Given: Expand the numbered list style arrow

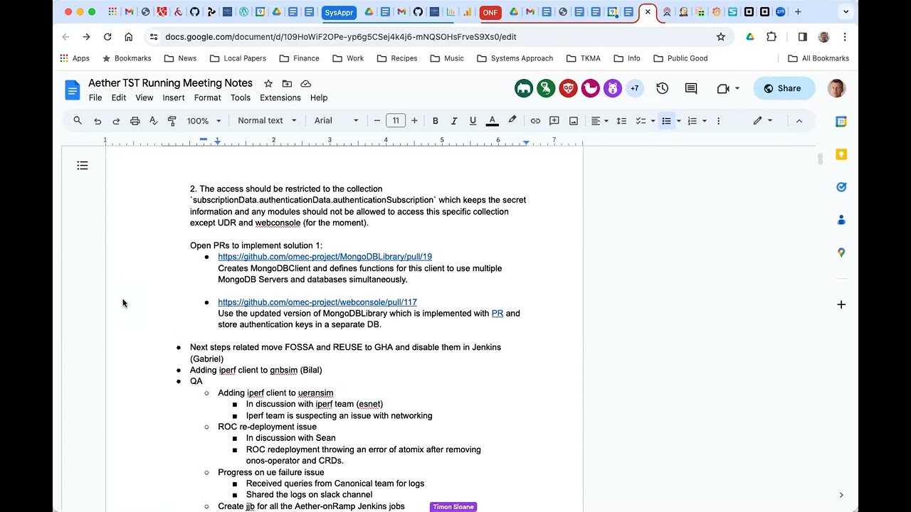Looking at the screenshot, I should [x=705, y=121].
